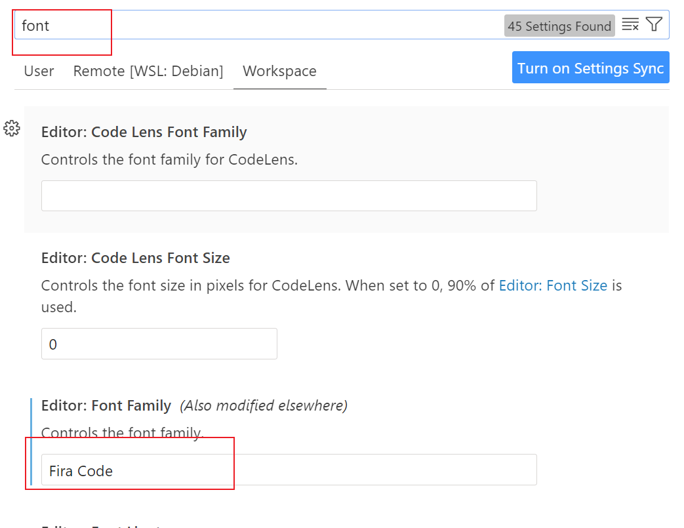Select the Code Lens Font Size value field

tap(159, 343)
